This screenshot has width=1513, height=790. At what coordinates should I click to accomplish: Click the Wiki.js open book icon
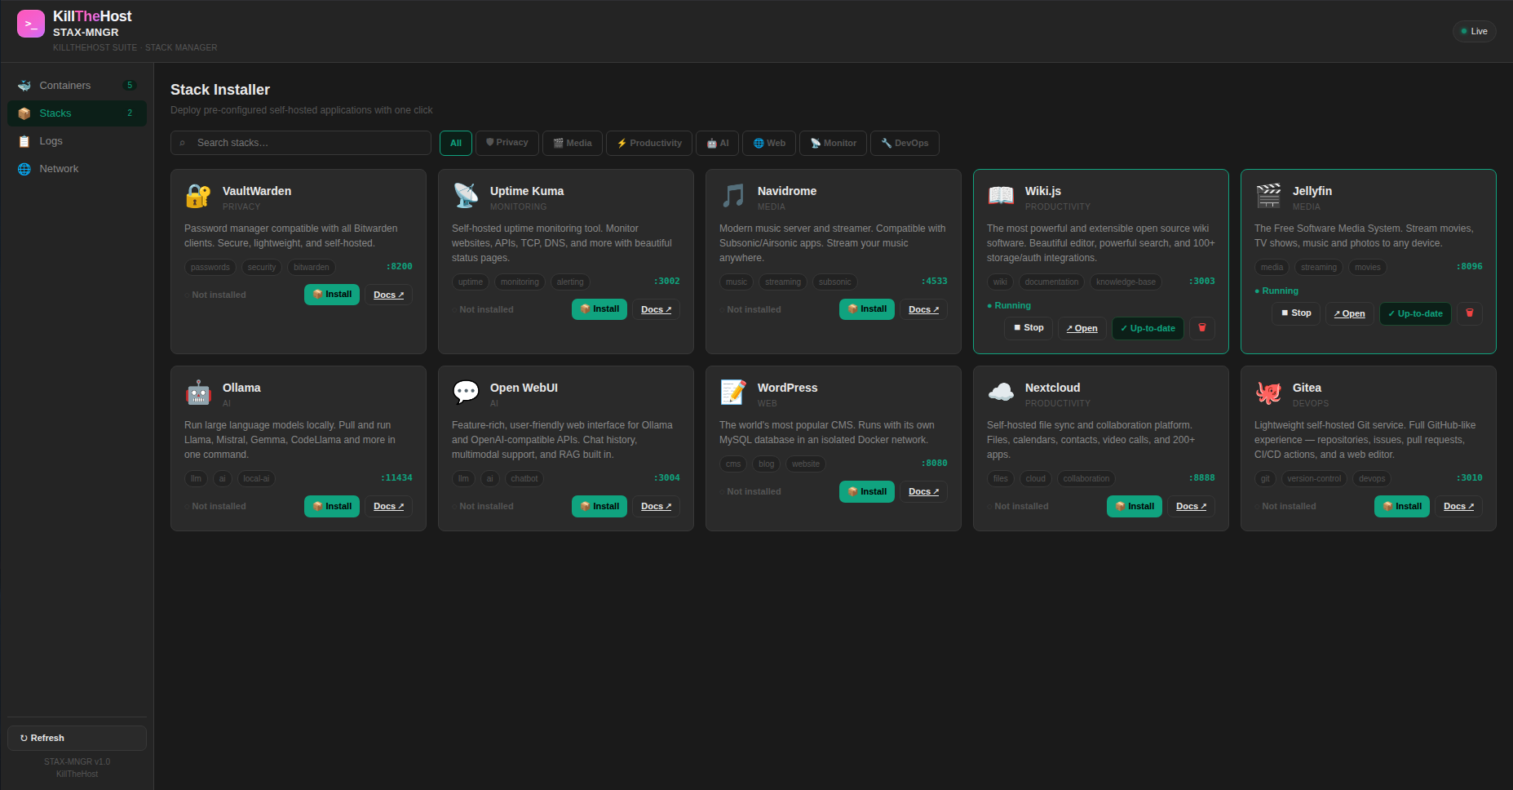1001,196
